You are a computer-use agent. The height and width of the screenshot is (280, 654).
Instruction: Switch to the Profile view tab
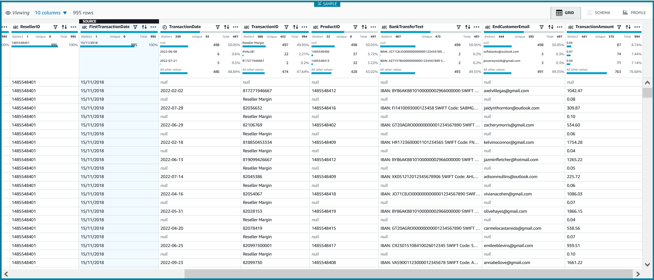(634, 13)
